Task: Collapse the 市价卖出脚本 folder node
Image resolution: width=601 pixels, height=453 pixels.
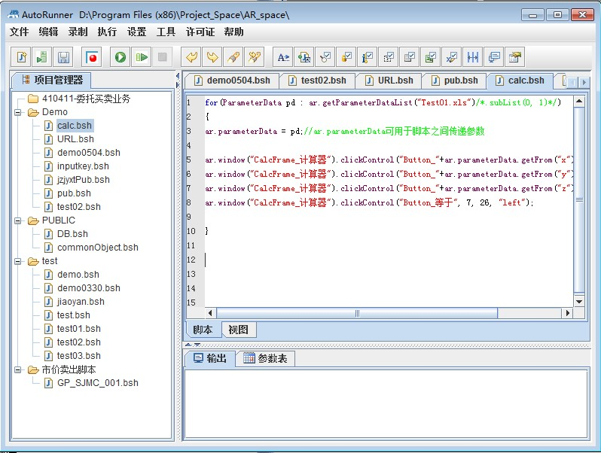Action: point(18,369)
